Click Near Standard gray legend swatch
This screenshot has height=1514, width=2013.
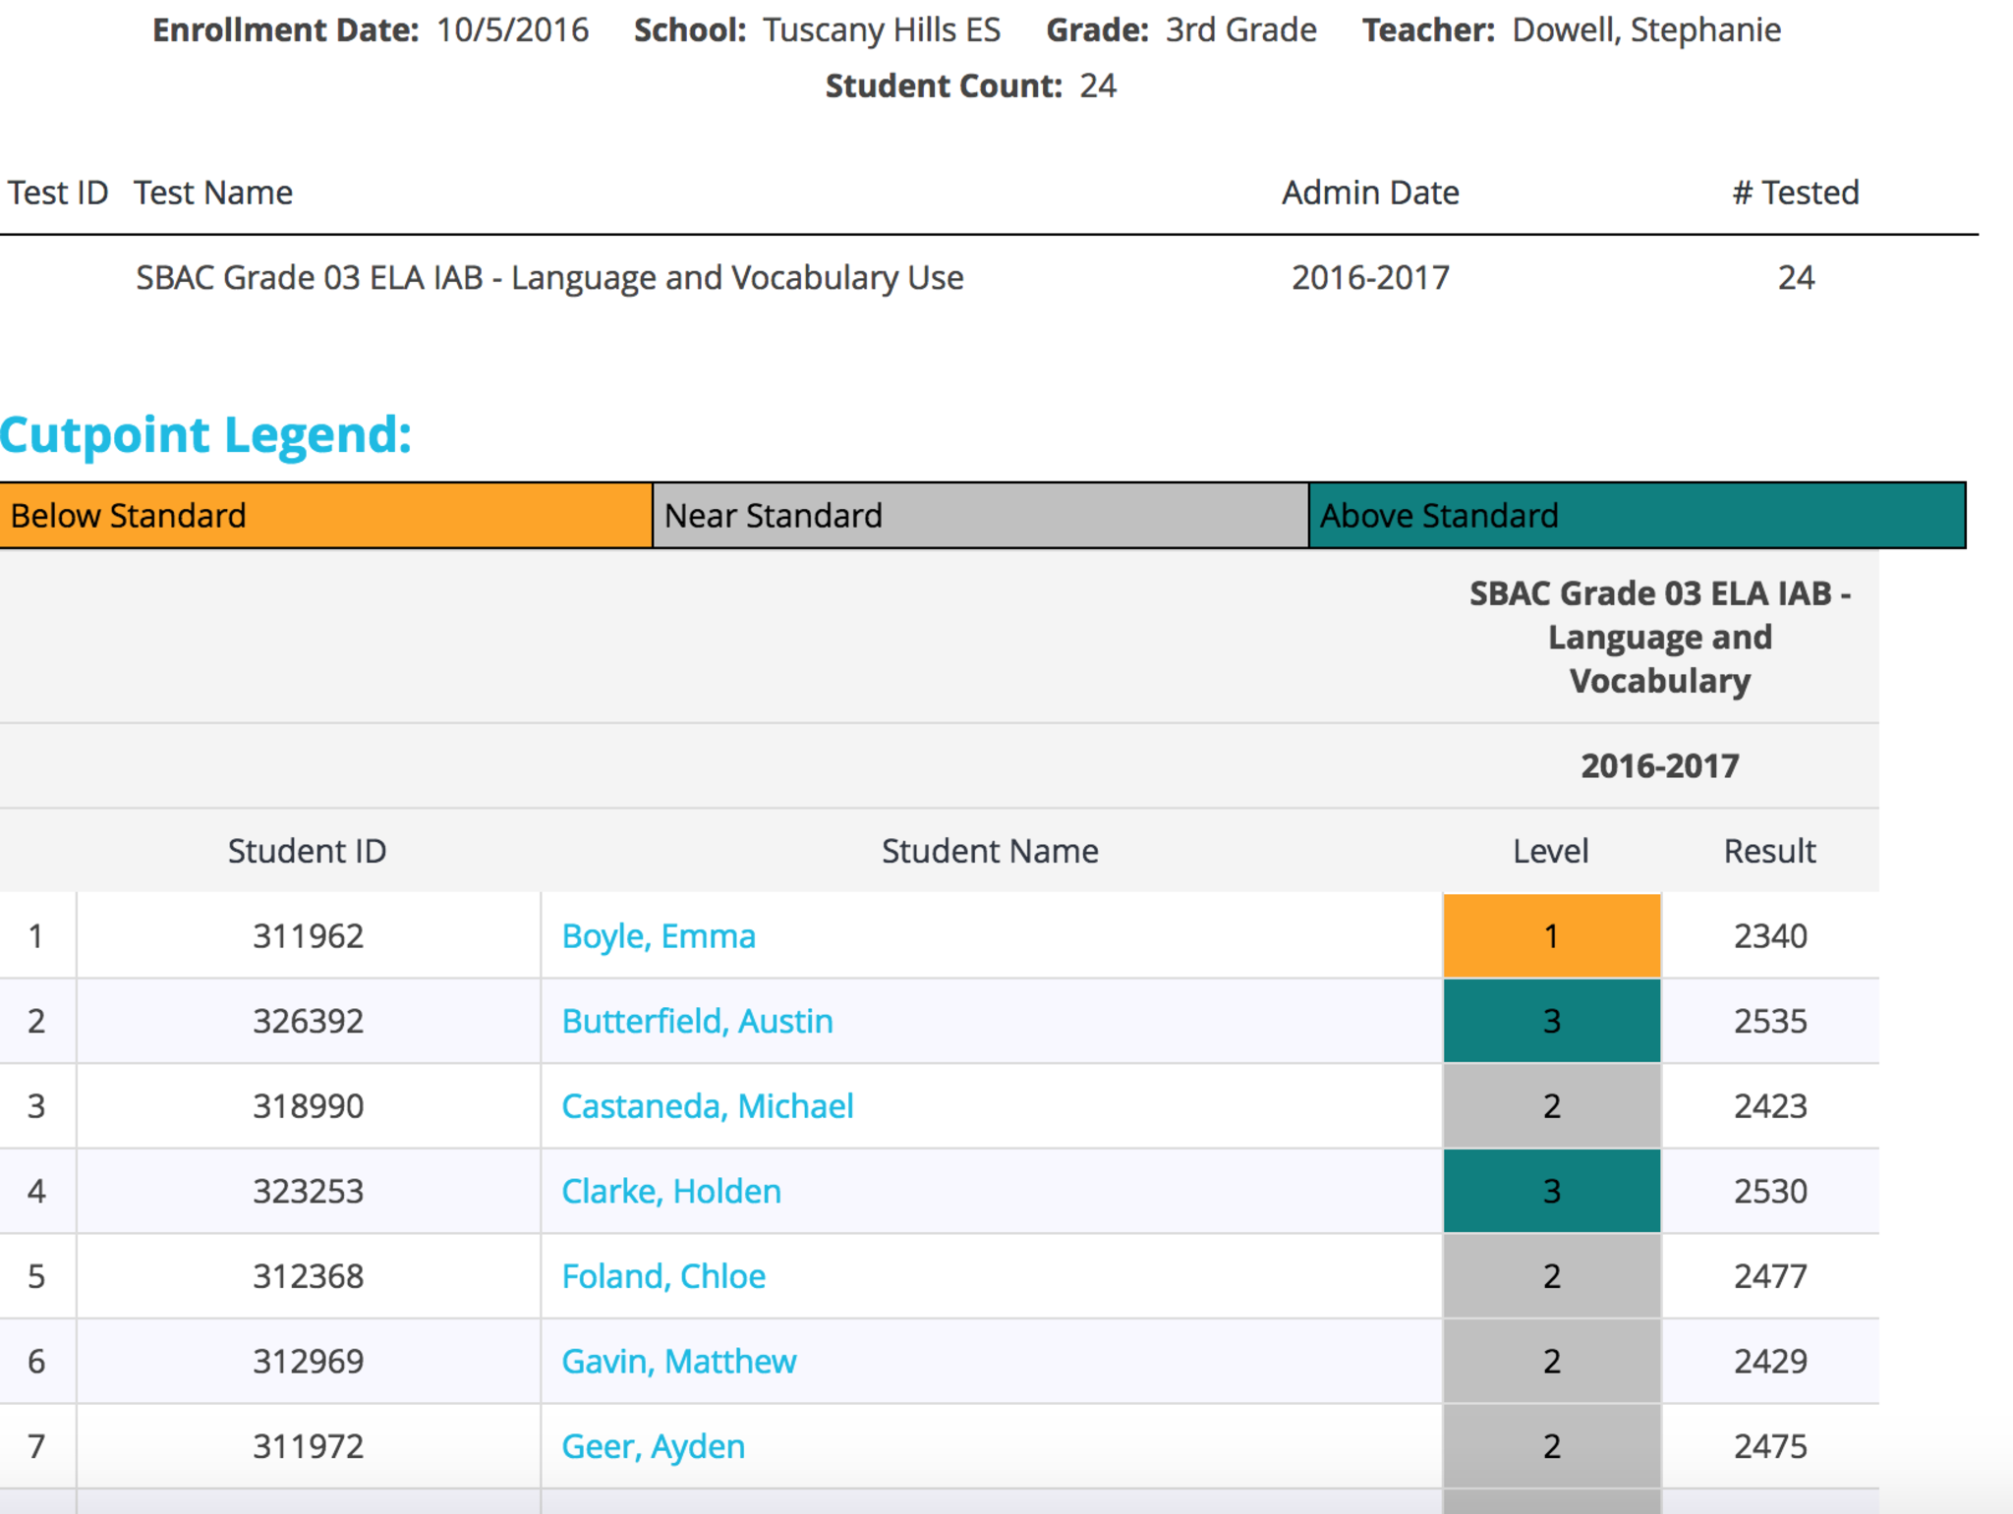click(x=980, y=516)
